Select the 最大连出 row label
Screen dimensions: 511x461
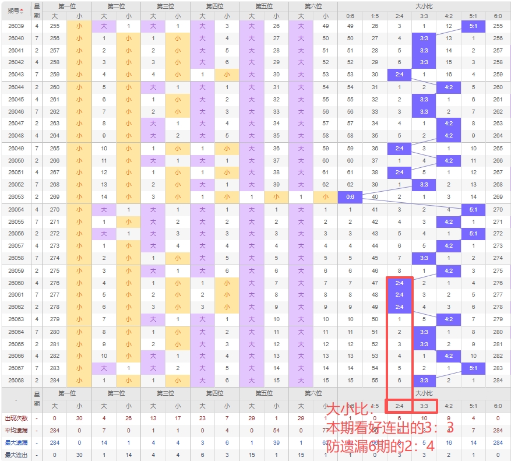[x=16, y=455]
